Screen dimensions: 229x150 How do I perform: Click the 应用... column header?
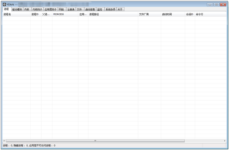click(x=83, y=14)
